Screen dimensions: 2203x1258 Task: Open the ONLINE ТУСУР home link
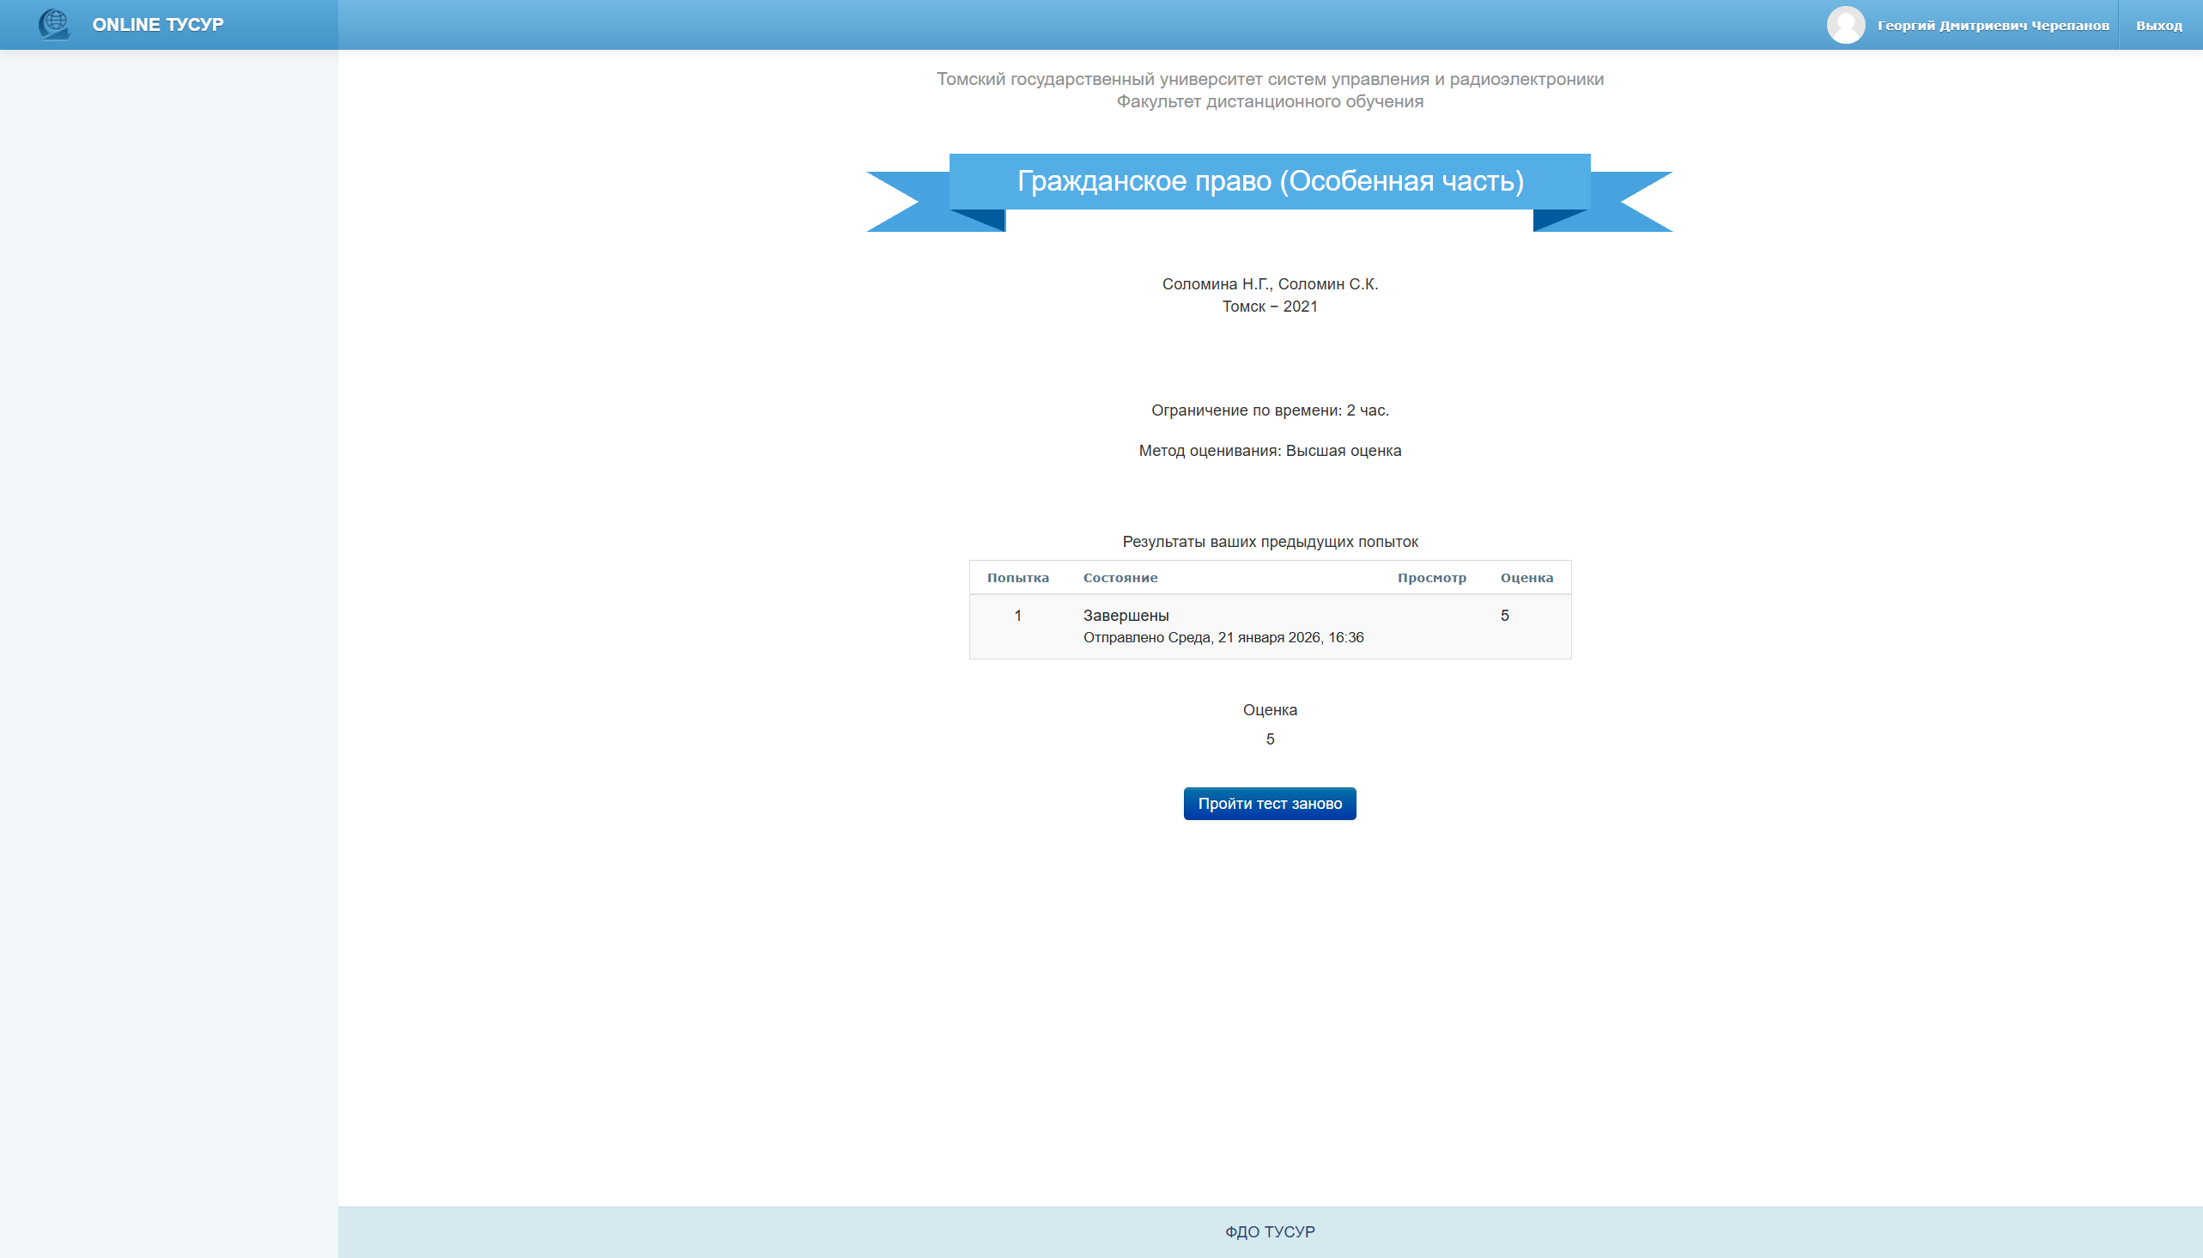click(157, 25)
